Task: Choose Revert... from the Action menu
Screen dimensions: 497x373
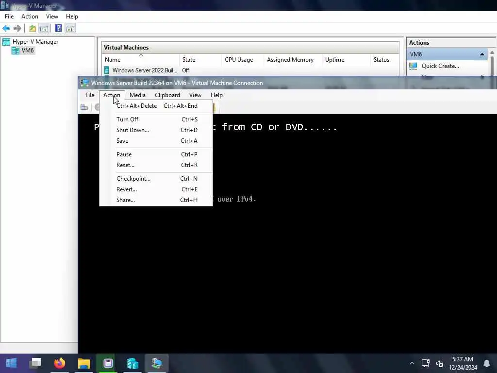Action: [x=156, y=189]
